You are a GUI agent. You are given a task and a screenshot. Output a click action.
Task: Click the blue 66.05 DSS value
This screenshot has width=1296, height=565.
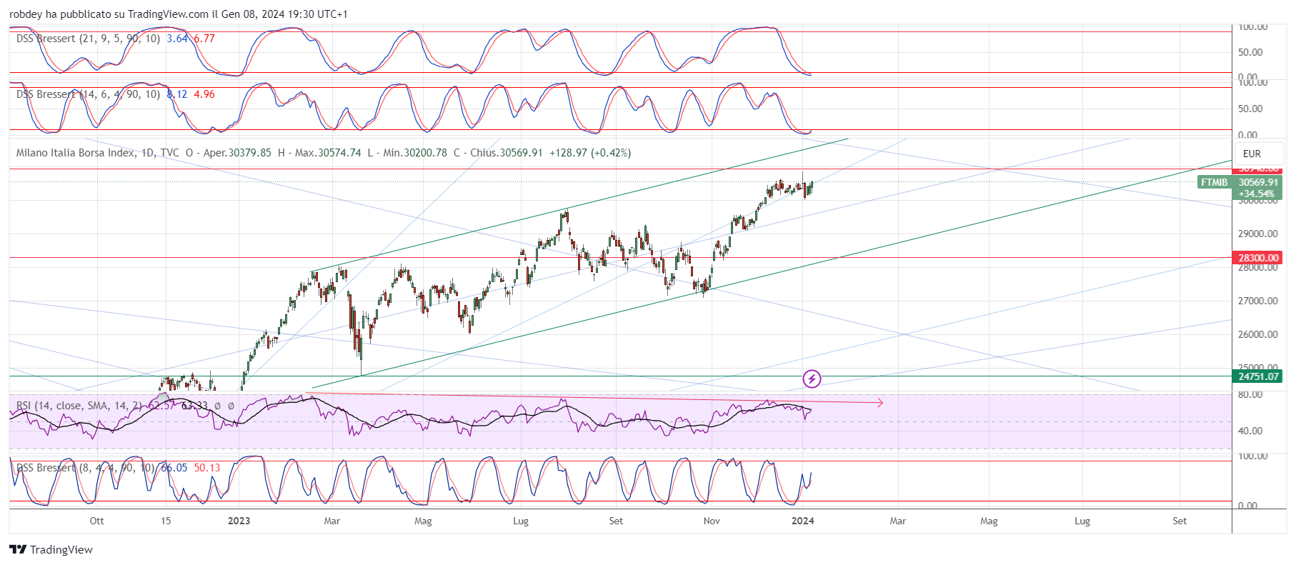[174, 468]
